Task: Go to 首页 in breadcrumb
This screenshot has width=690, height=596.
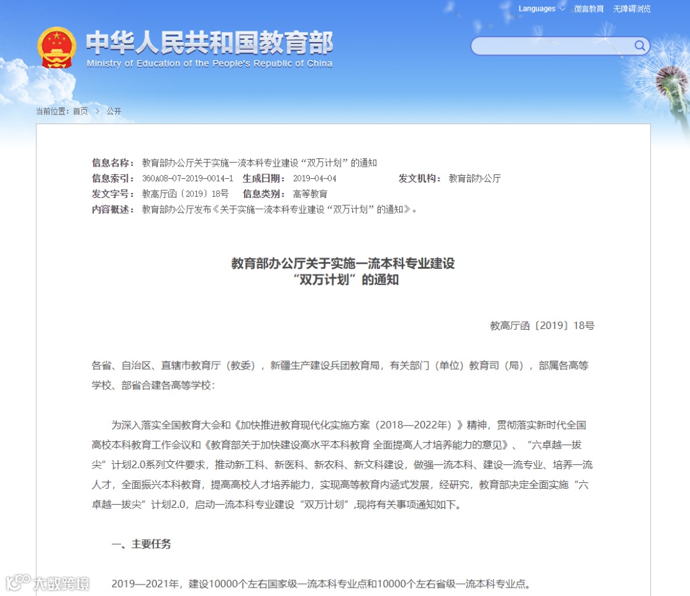Action: point(80,111)
